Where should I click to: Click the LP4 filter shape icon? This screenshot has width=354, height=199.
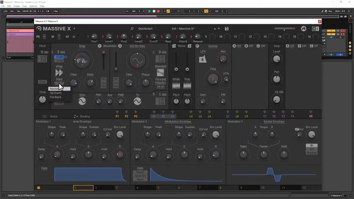(202, 59)
